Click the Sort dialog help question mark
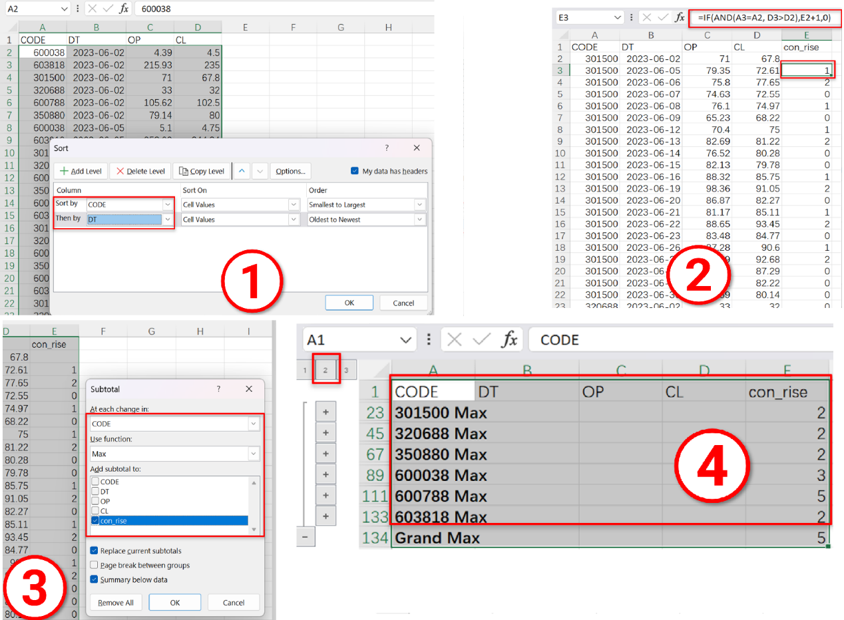This screenshot has width=844, height=620. pos(387,148)
